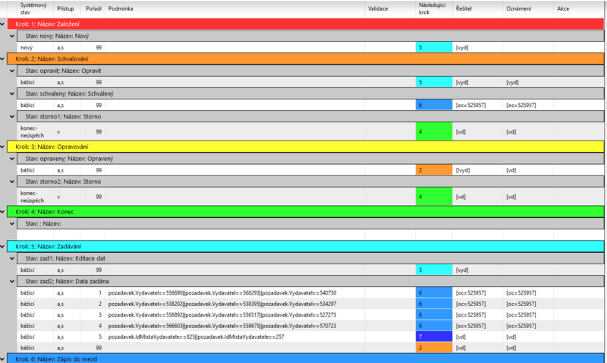Select the yellow Krok 3 Opravování row
This screenshot has height=363, width=607.
306,147
